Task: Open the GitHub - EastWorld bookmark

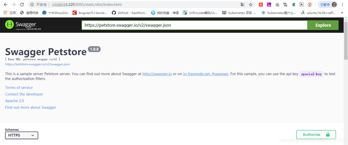Action: (x=129, y=13)
